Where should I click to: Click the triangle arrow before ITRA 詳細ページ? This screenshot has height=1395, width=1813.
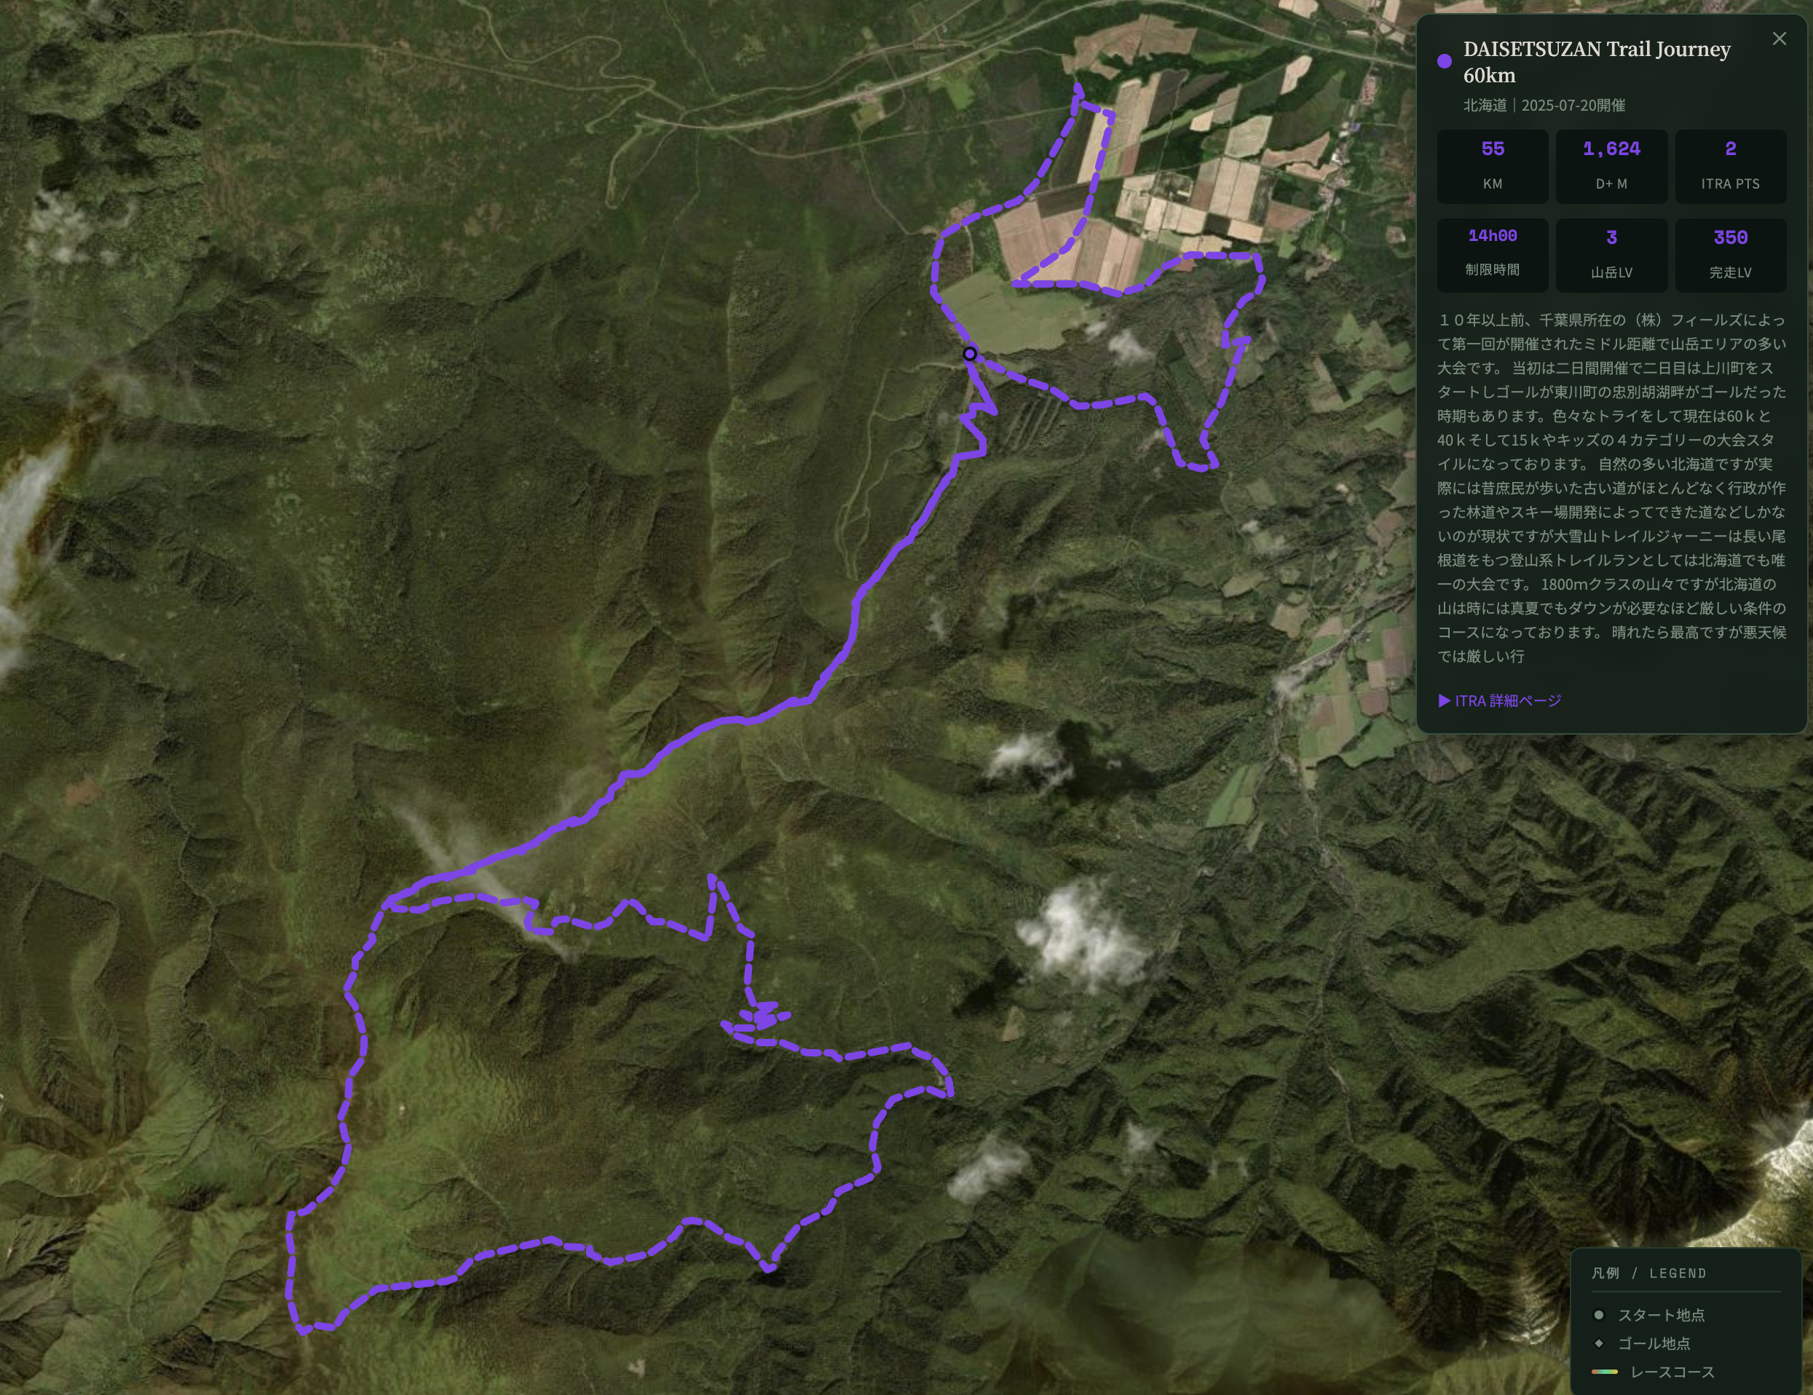tap(1445, 700)
